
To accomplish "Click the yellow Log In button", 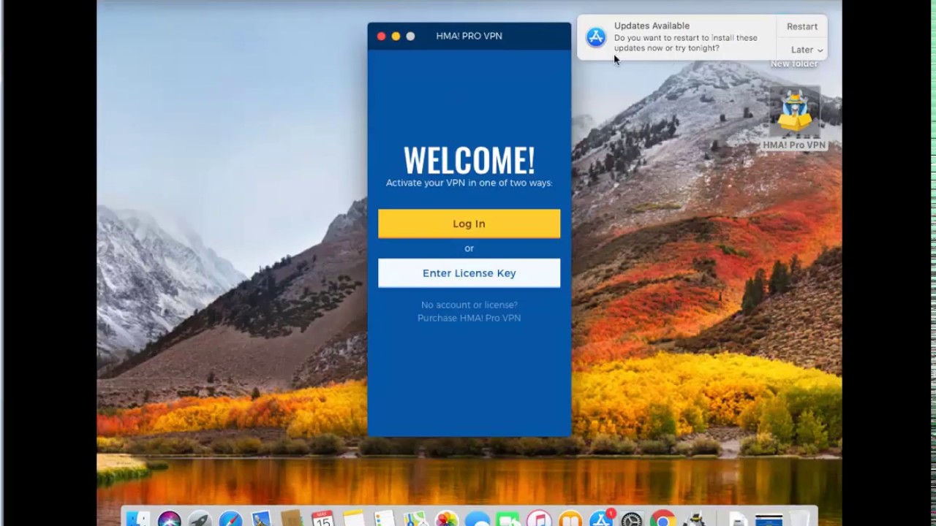I will click(x=469, y=224).
